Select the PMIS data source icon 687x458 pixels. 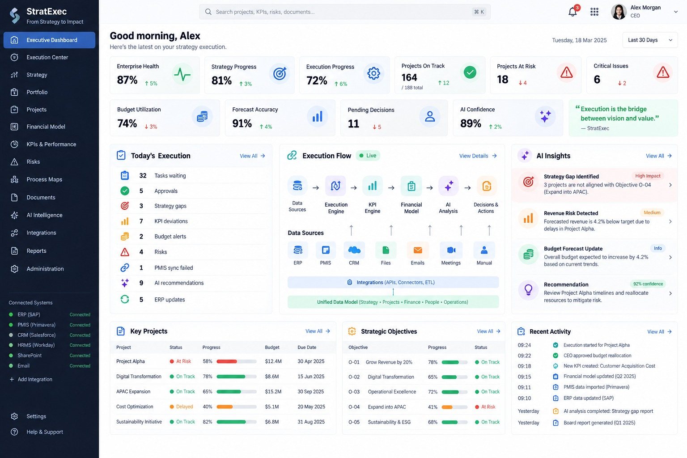pyautogui.click(x=326, y=250)
